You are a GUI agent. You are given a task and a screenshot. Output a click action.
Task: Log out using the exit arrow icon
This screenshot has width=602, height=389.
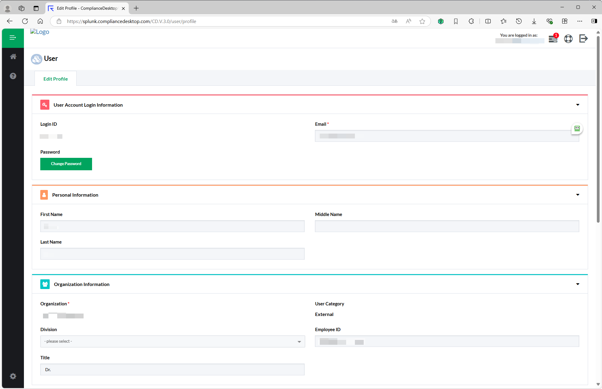click(583, 39)
